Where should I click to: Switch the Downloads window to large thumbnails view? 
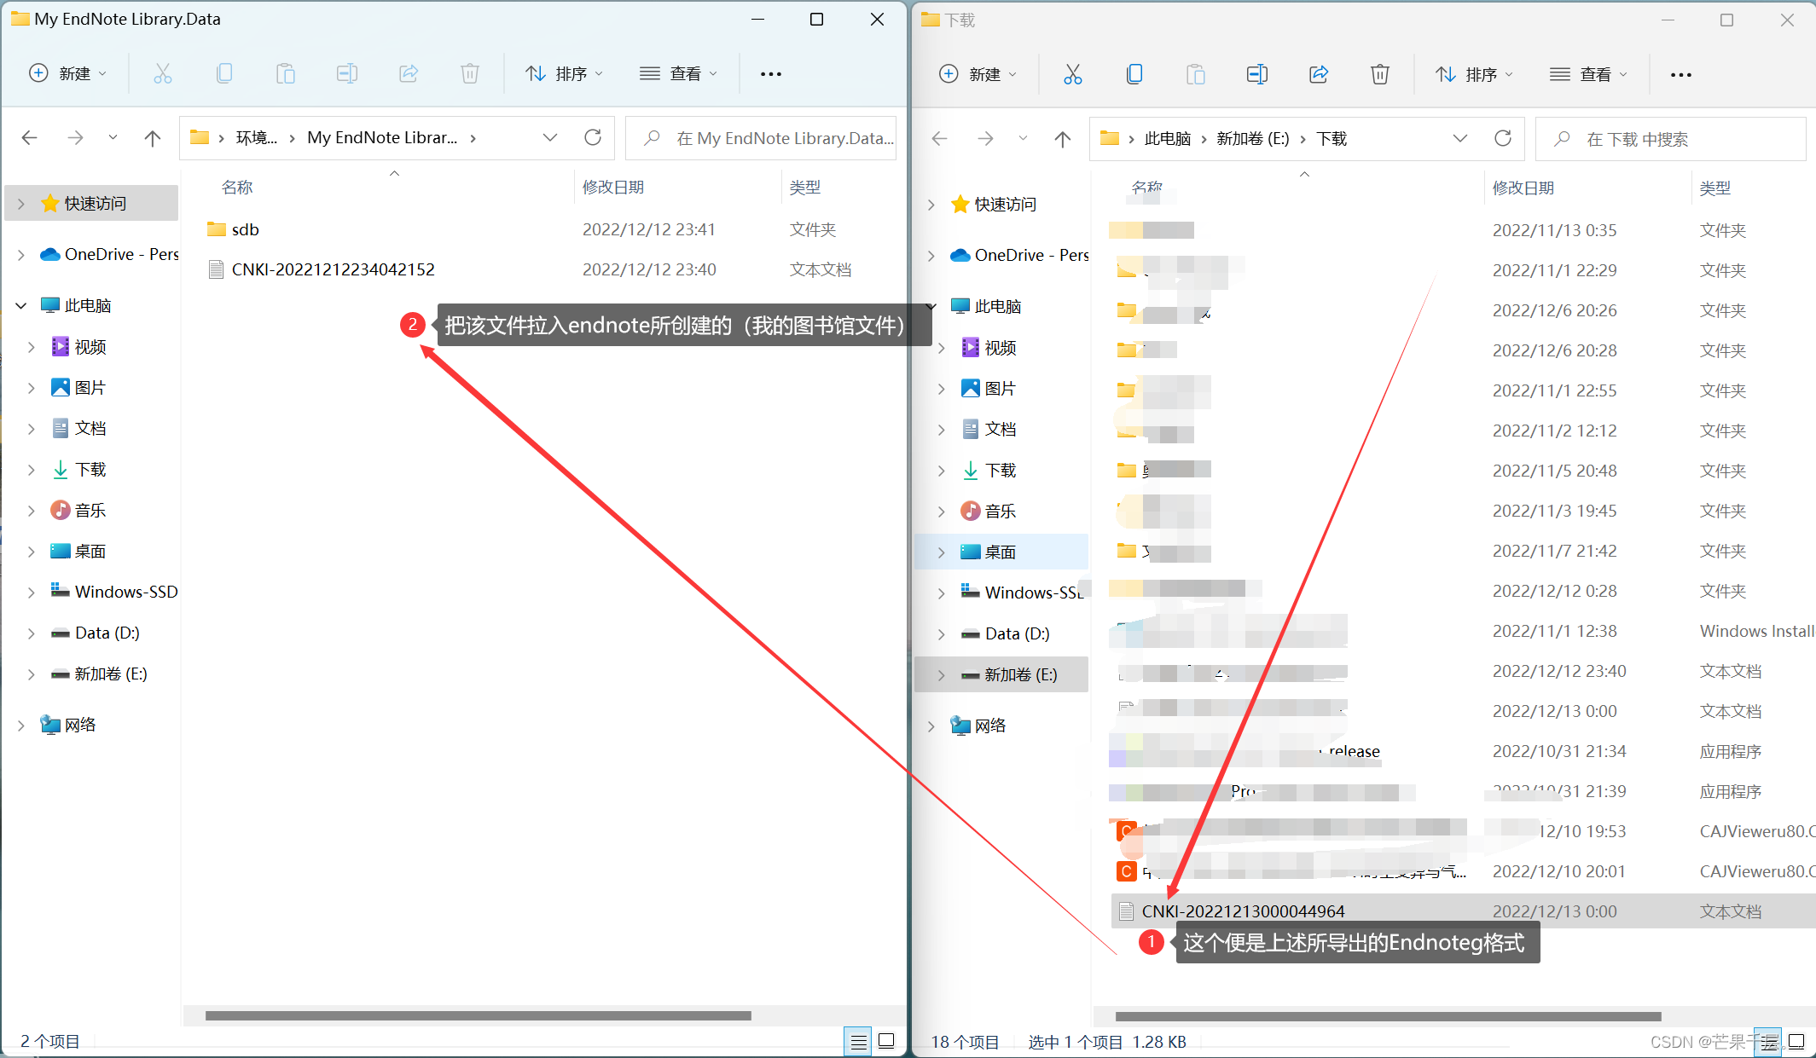coord(1796,1041)
